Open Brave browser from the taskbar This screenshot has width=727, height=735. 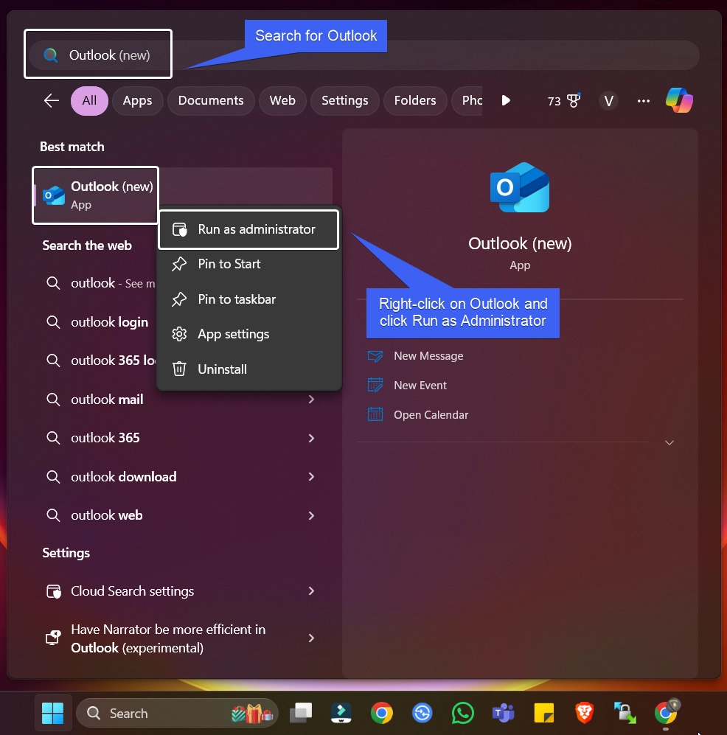point(585,713)
